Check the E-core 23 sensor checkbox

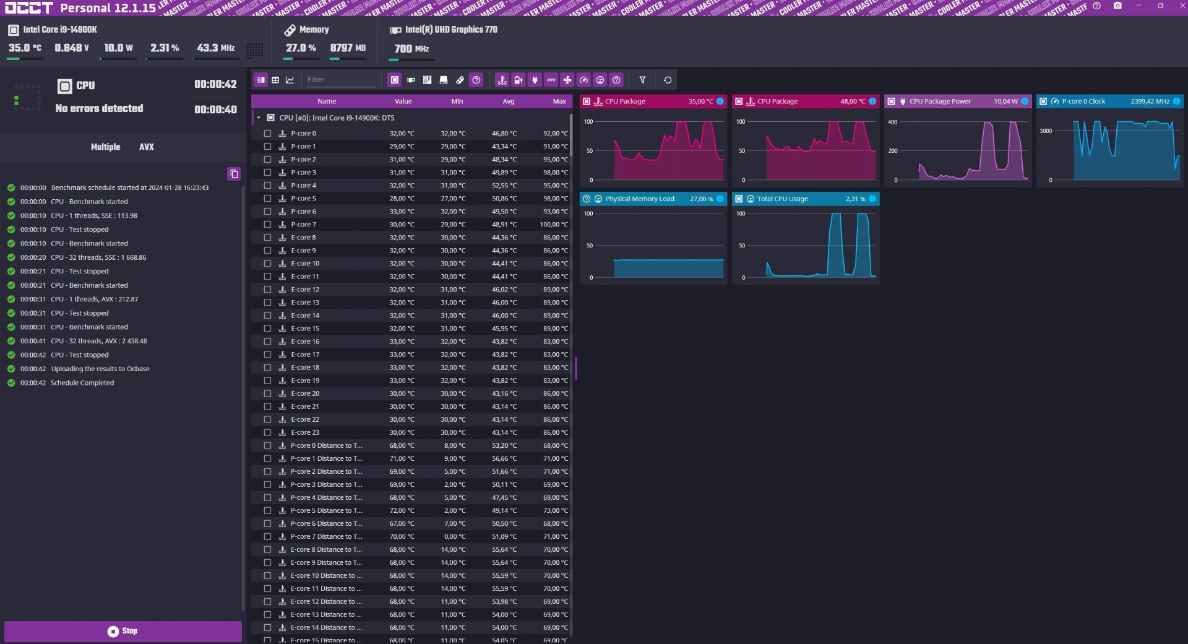coord(267,432)
